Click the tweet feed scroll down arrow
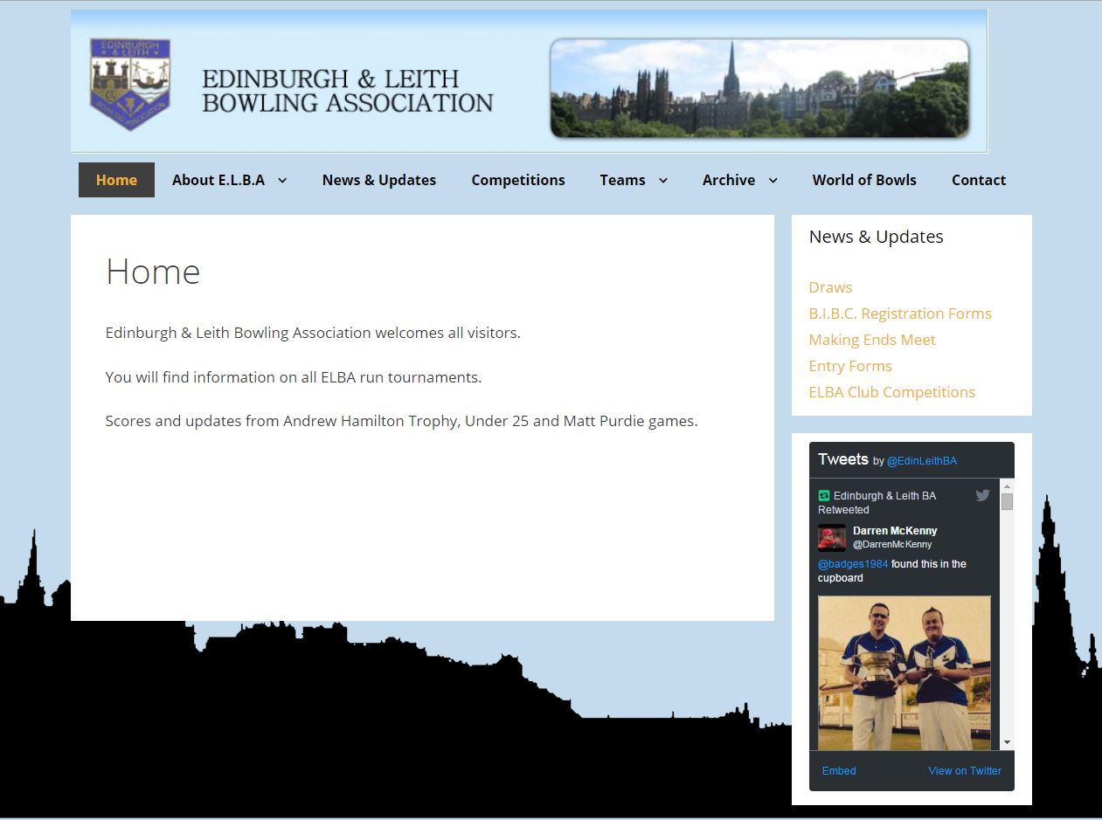Image resolution: width=1102 pixels, height=820 pixels. click(x=1007, y=742)
